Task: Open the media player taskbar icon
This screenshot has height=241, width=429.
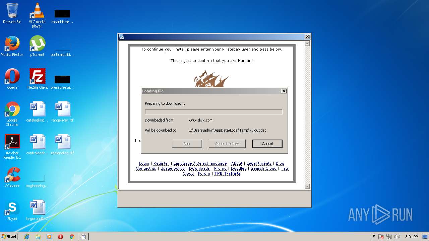Action: pyautogui.click(x=49, y=237)
